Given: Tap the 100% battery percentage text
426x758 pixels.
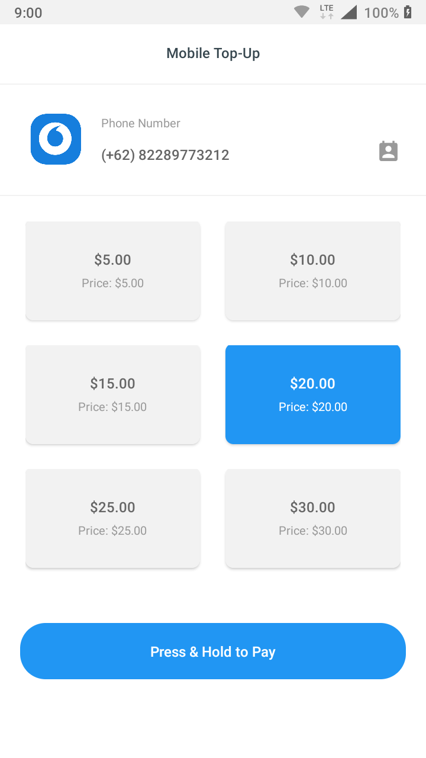Looking at the screenshot, I should (381, 12).
